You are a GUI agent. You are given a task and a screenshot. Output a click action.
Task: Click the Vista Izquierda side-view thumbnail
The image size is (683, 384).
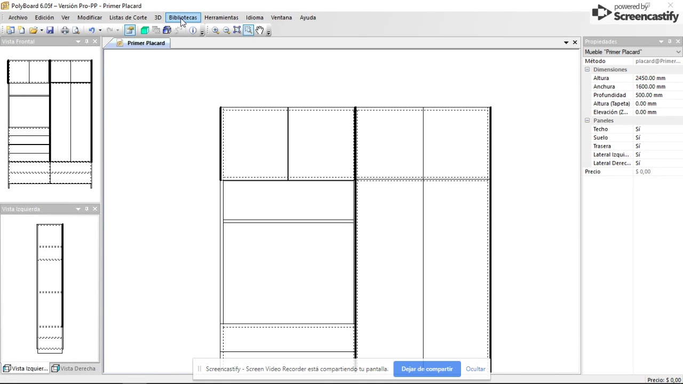coord(50,289)
